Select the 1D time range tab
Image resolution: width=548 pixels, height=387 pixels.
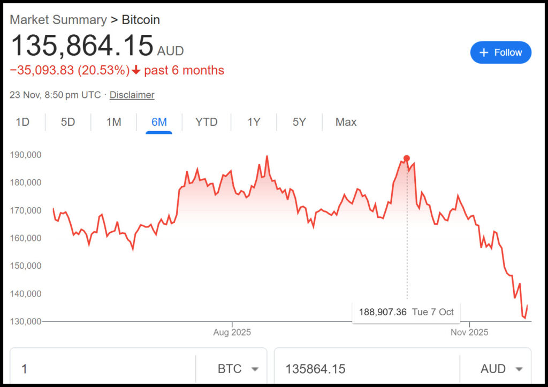pyautogui.click(x=22, y=122)
